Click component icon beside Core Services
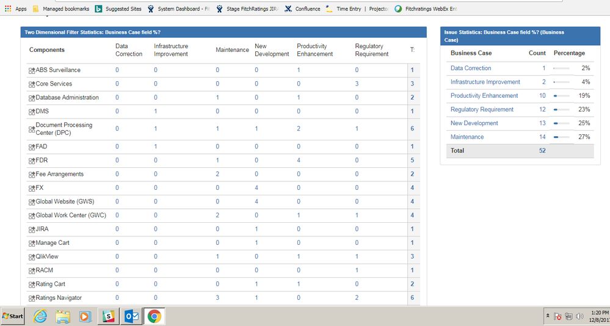Viewport: 610px width, 326px height. 32,84
